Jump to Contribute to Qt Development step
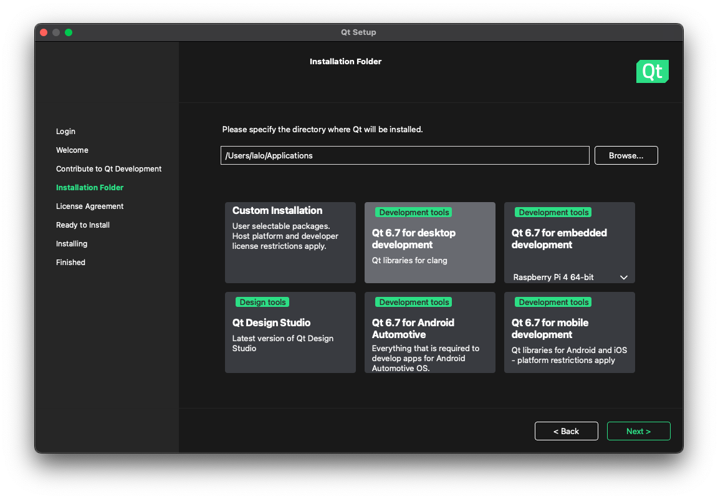 click(x=108, y=169)
